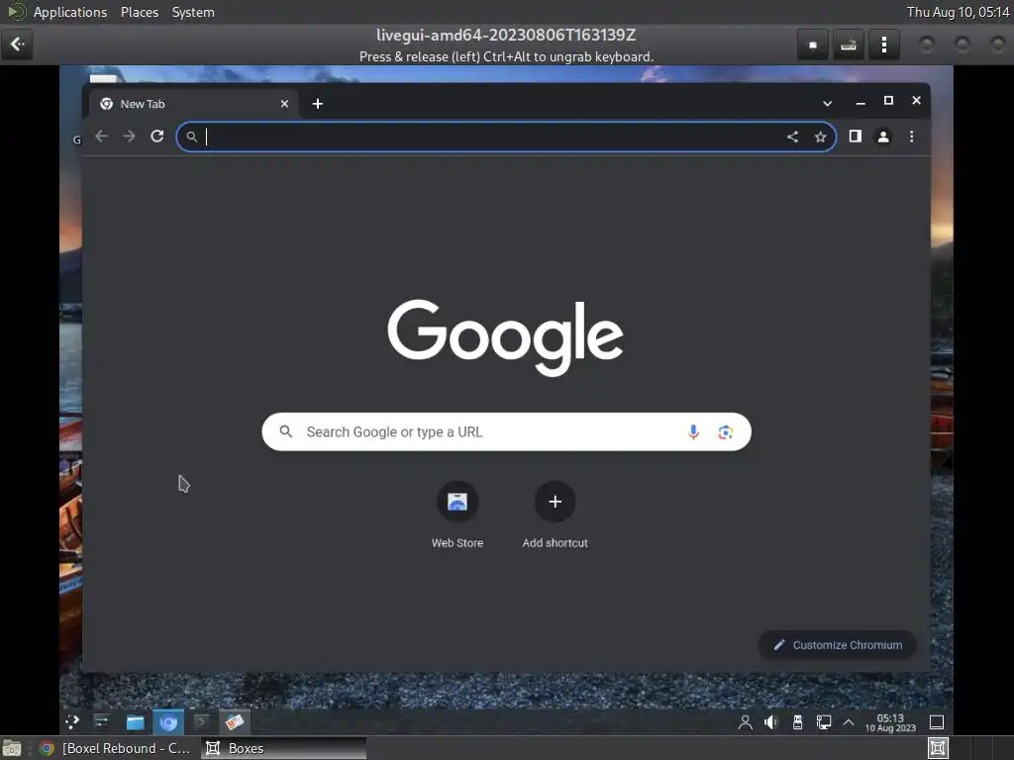Open the guest application launcher icon
The image size is (1014, 760).
(x=71, y=721)
